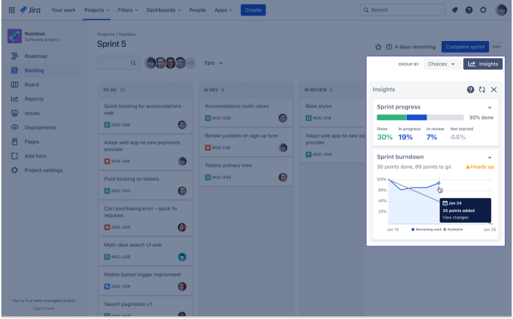Click the bug type icon on BUG-148
Image resolution: width=513 pixels, height=319 pixels.
[107, 161]
